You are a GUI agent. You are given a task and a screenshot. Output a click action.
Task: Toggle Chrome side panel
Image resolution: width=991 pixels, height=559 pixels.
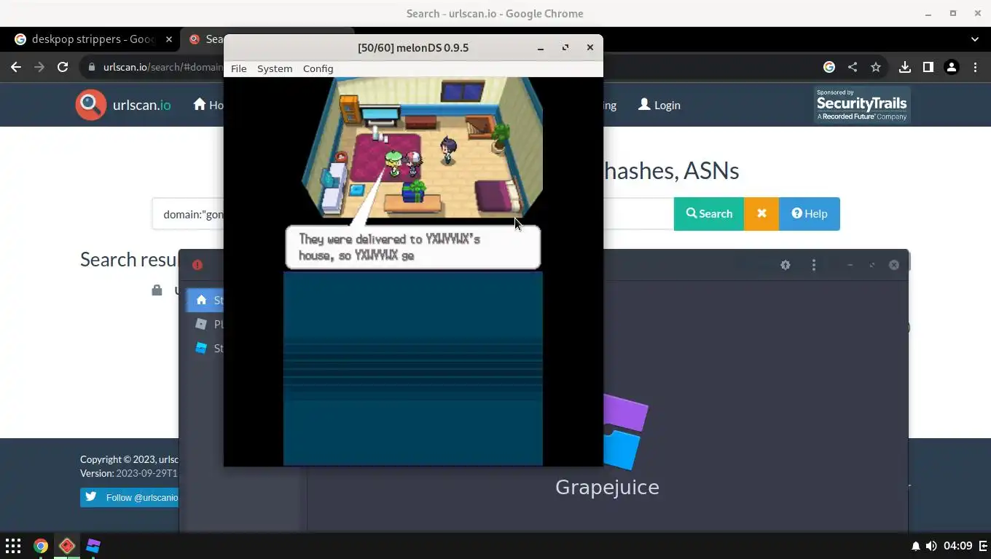click(x=928, y=67)
